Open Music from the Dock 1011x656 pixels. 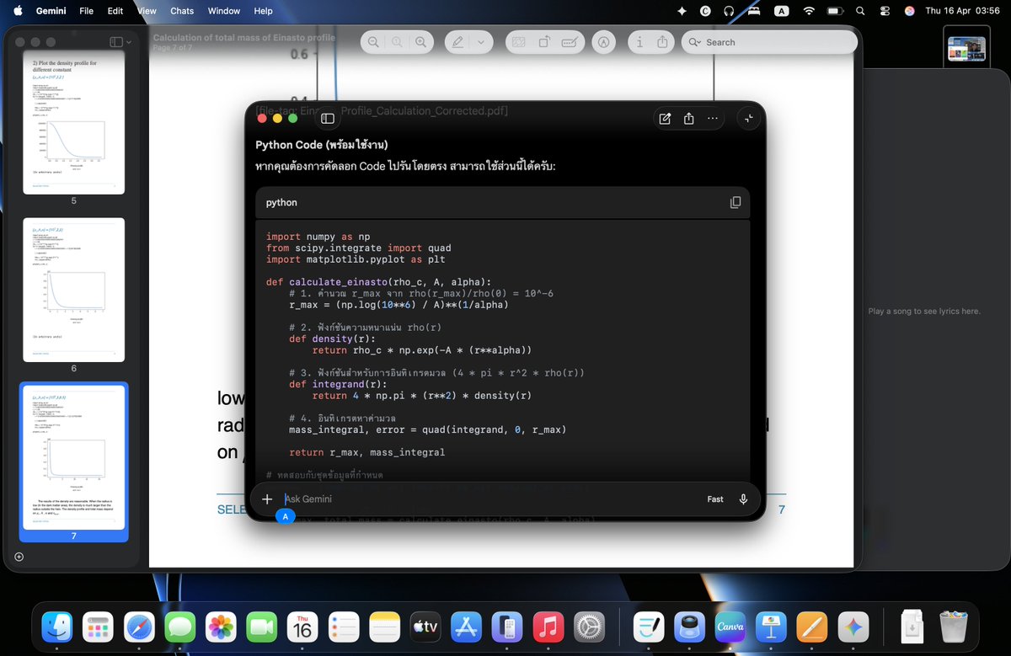(548, 627)
